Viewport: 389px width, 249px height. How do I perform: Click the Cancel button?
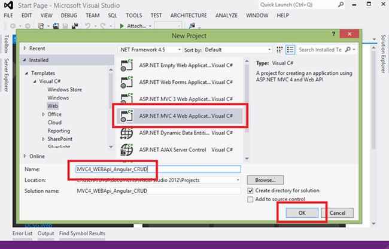click(x=338, y=213)
